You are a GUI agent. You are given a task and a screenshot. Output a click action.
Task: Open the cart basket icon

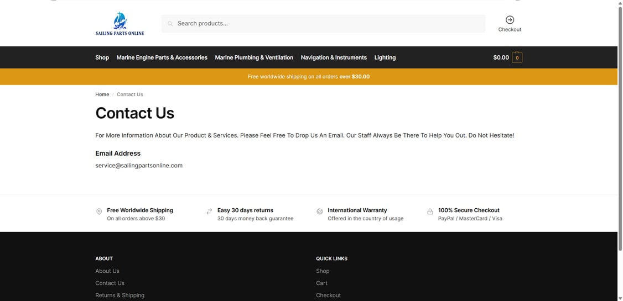click(517, 57)
